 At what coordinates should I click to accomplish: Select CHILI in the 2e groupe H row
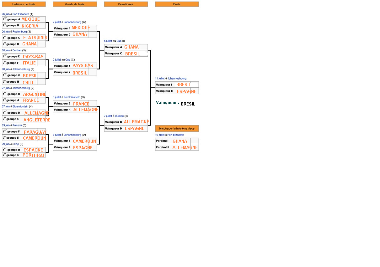[28, 83]
